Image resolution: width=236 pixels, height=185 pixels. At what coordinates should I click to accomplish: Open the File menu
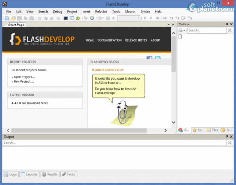(x=8, y=11)
